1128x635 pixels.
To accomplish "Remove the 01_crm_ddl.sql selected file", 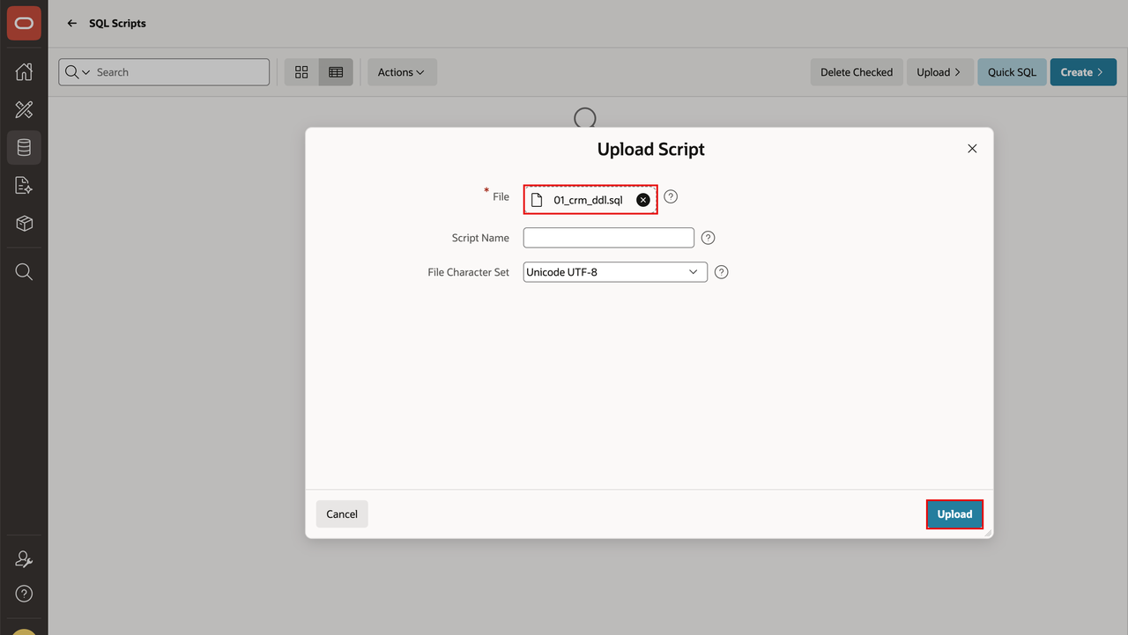I will pos(643,200).
